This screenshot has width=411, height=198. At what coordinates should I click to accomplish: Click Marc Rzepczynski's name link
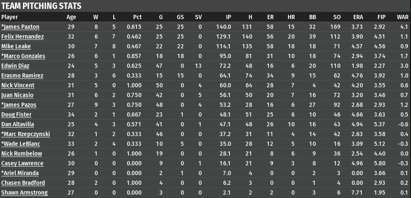coord(25,134)
